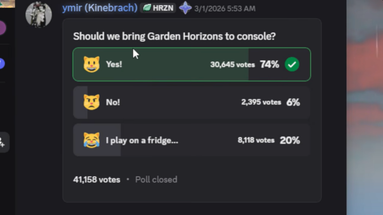Click the poll question title text
The width and height of the screenshot is (383, 215).
coord(174,36)
